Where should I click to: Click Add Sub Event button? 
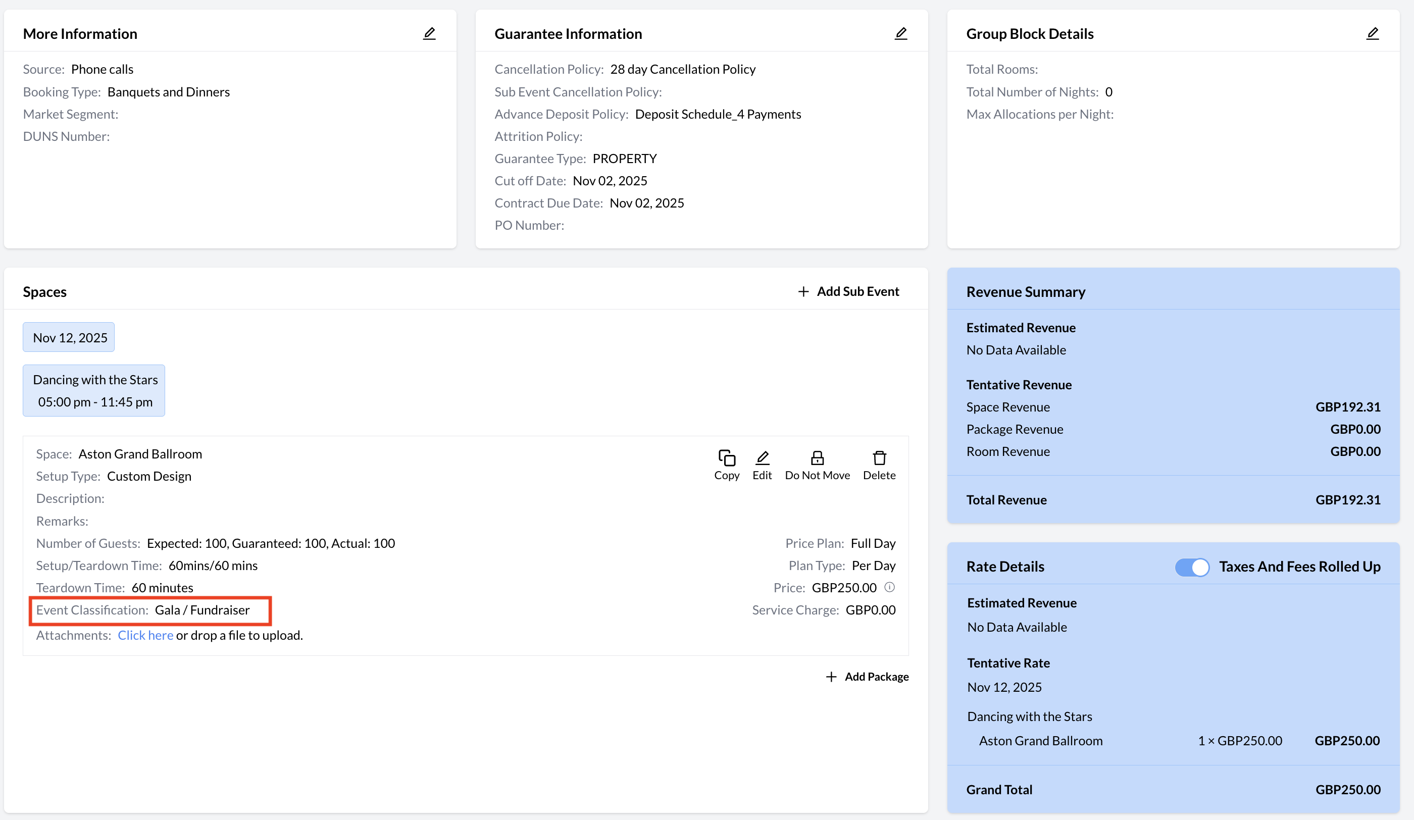857,292
